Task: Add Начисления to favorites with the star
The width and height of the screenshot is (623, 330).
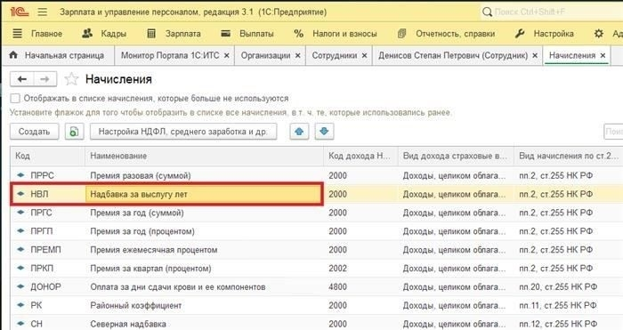Action: 71,79
